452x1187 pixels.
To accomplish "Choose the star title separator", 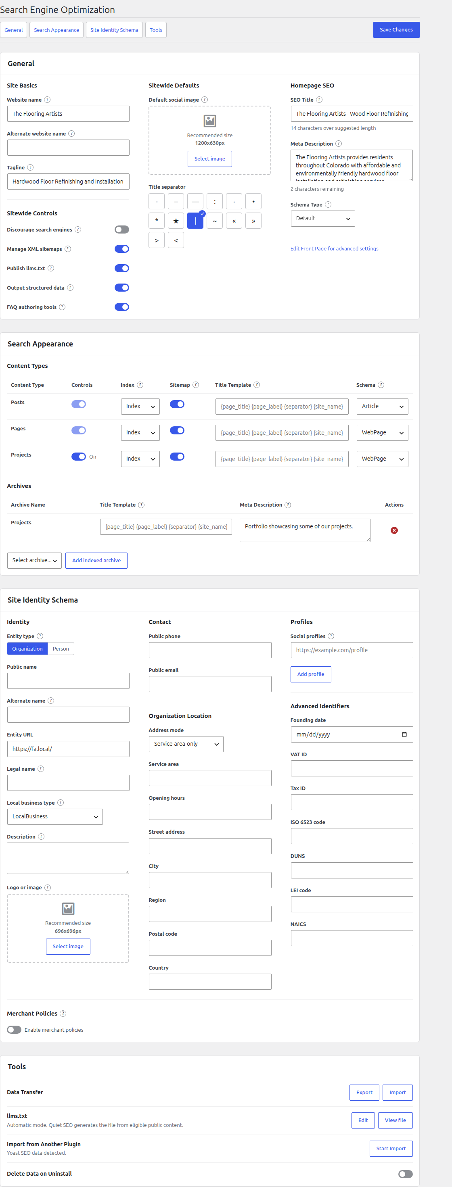I will tap(176, 221).
